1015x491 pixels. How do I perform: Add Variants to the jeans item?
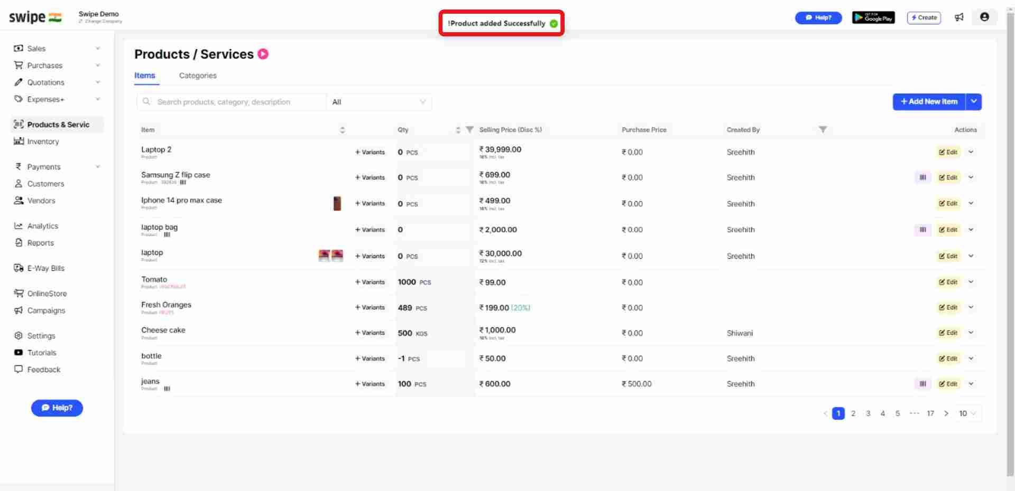(370, 384)
